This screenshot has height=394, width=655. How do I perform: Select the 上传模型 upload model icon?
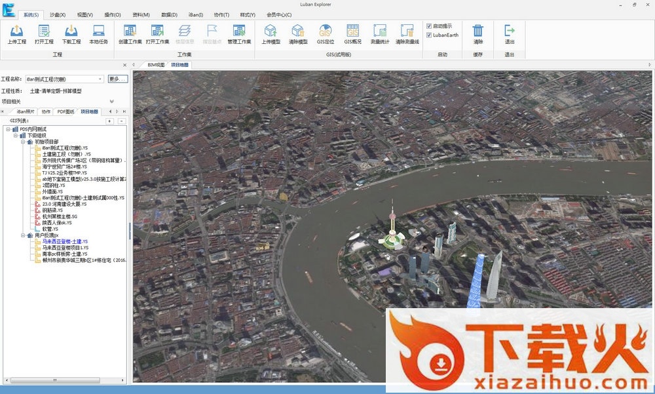click(271, 31)
